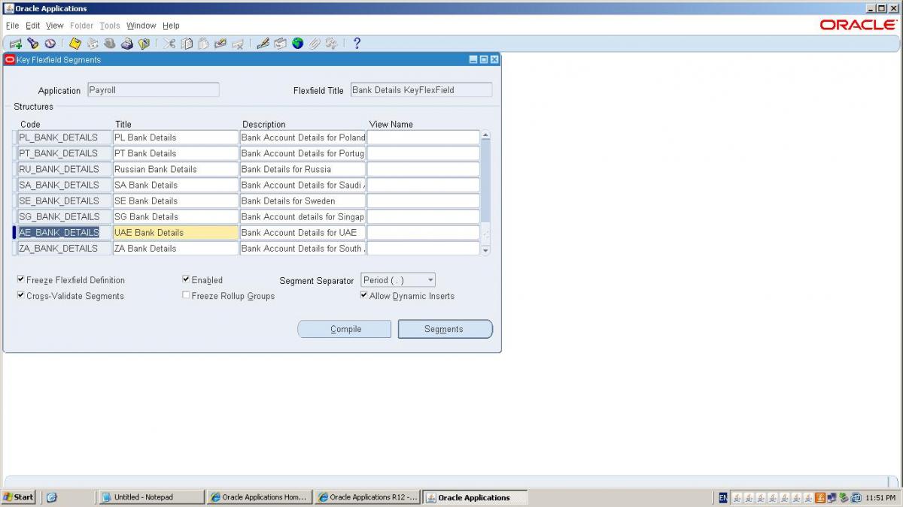Click the Translations globe icon
The height and width of the screenshot is (507, 903).
pos(298,44)
